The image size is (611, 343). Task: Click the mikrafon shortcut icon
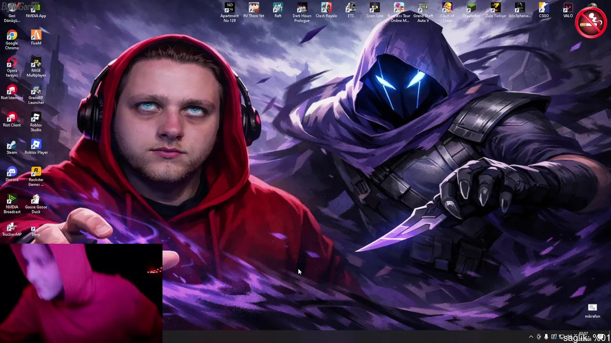pyautogui.click(x=592, y=311)
